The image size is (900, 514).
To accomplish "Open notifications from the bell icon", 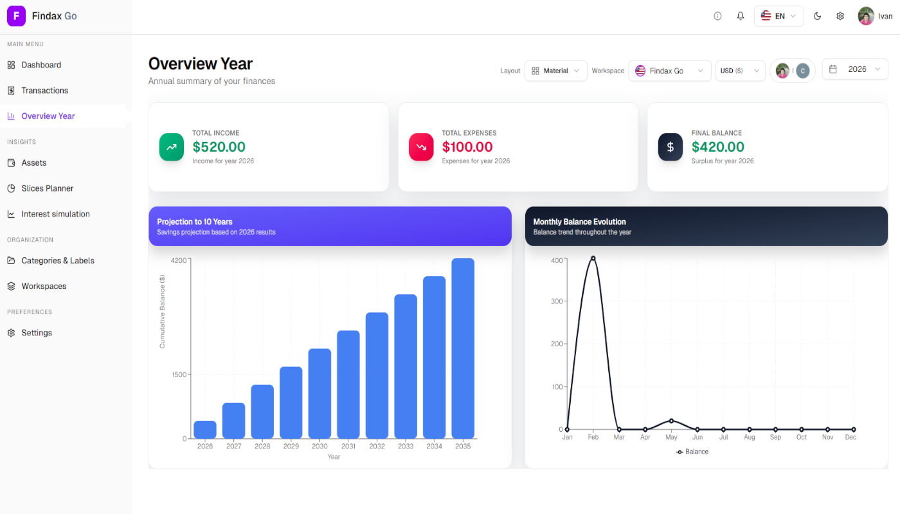I will 740,15.
